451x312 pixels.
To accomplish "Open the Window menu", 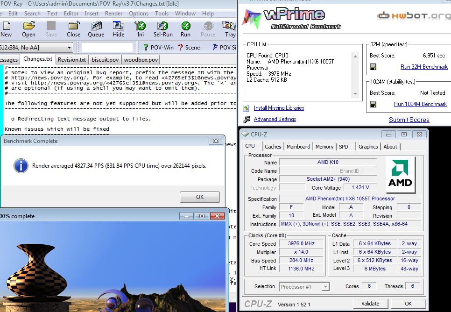I will click(x=185, y=14).
